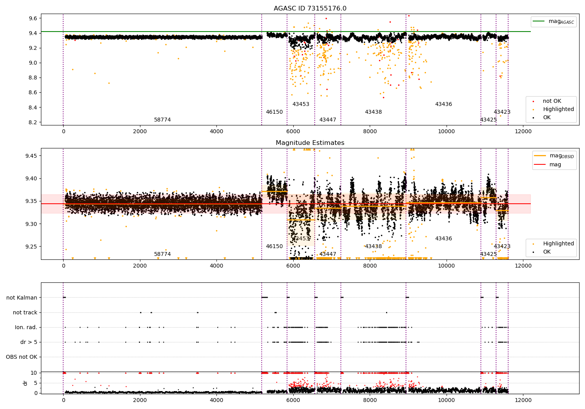The width and height of the screenshot is (585, 409).
Task: Click 'Highlighted' legend entry in top plot
Action: pyautogui.click(x=558, y=109)
